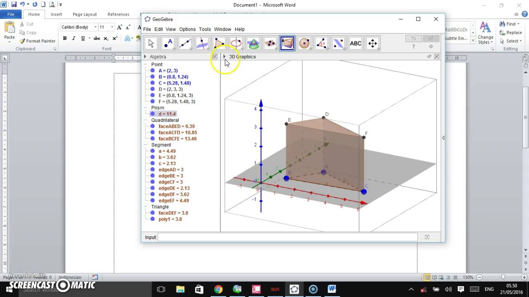Viewport: 529px width, 297px height.
Task: Click GeoGebra's undo button
Action: (413, 38)
